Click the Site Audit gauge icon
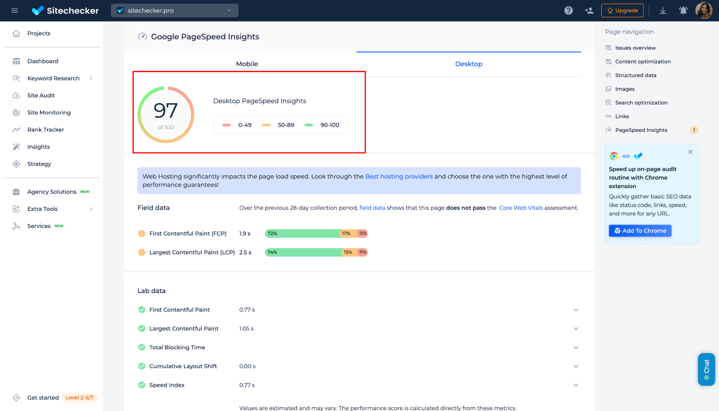Image resolution: width=719 pixels, height=411 pixels. tap(16, 95)
